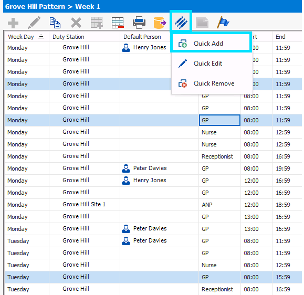Viewport: 304px width, 295px height.
Task: Click person icon beside Peter Davies 19:59 row
Action: (126, 168)
